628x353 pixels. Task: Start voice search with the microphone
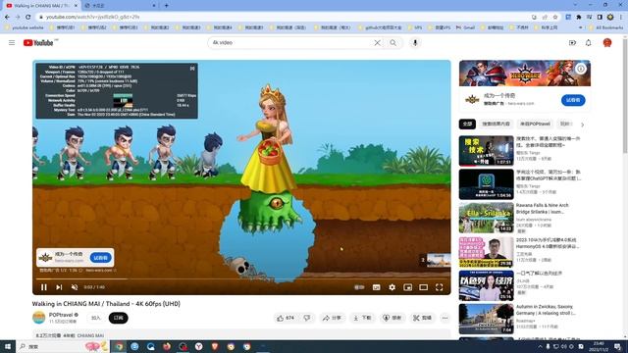point(415,42)
